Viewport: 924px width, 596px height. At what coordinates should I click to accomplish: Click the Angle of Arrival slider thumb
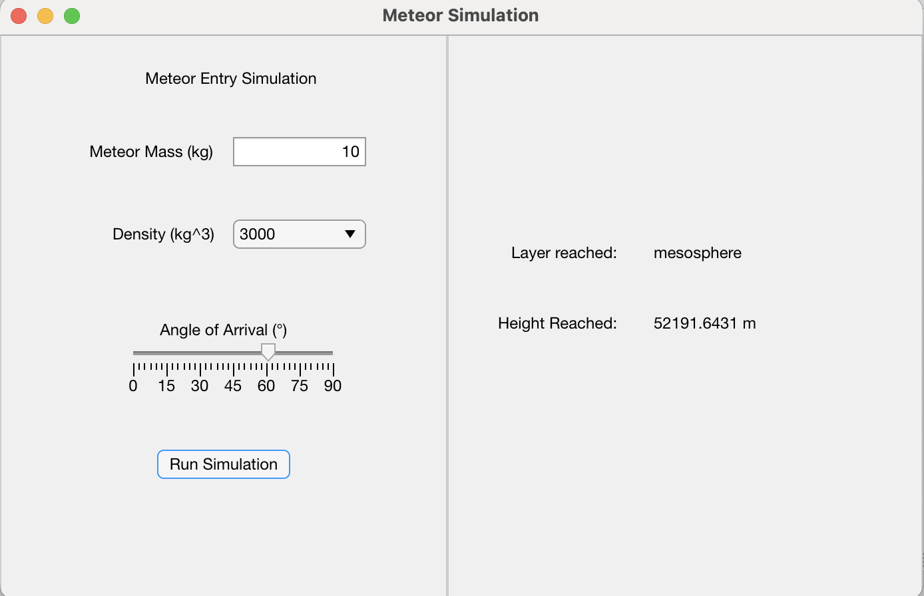tap(268, 352)
